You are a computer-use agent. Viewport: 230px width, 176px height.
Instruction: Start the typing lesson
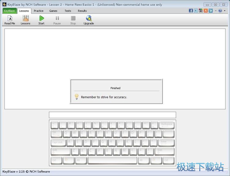coord(41,20)
